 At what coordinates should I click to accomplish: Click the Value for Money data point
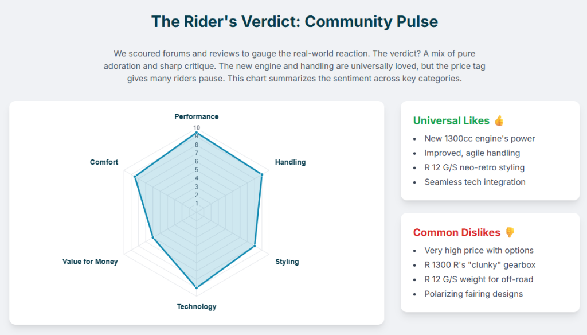152,237
